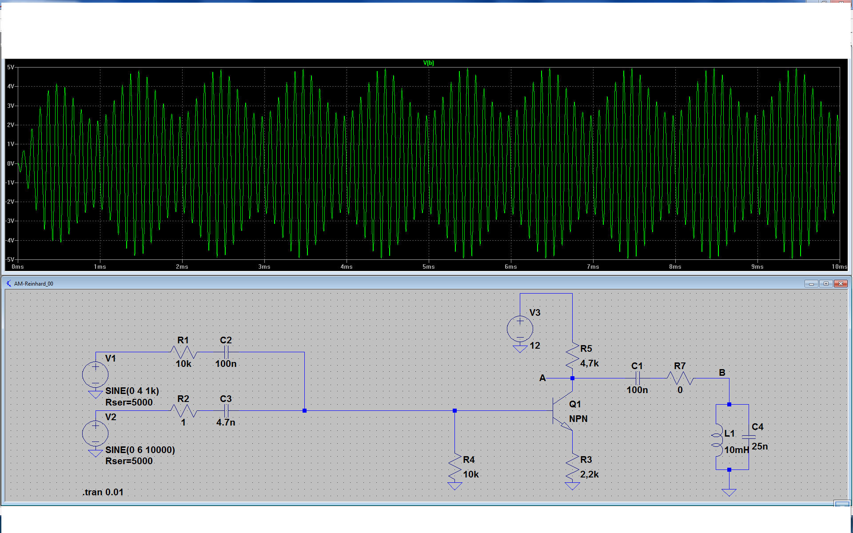Screen dimensions: 853x533
Task: Click the ground symbol under the LC tank
Action: [729, 492]
